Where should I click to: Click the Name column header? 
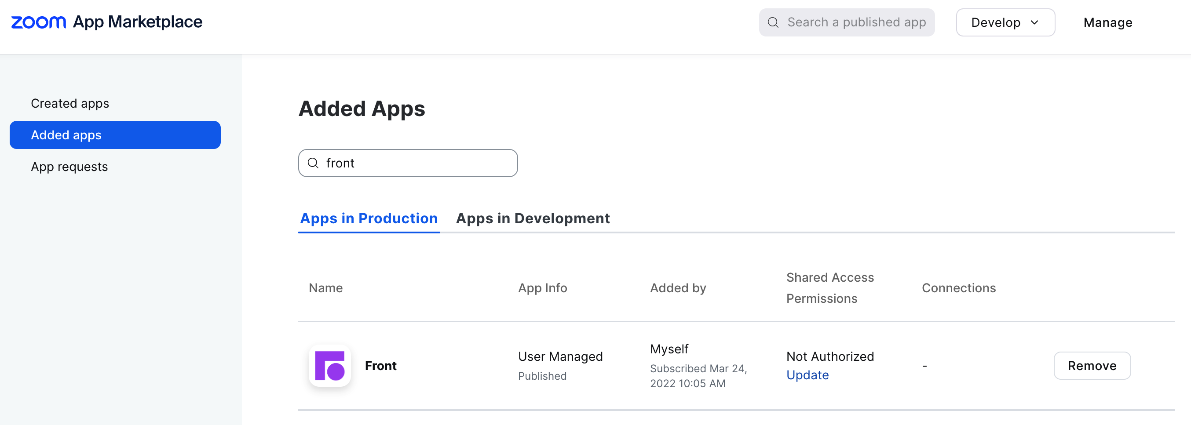[325, 288]
